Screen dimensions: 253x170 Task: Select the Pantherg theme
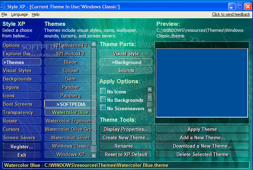tap(68, 95)
